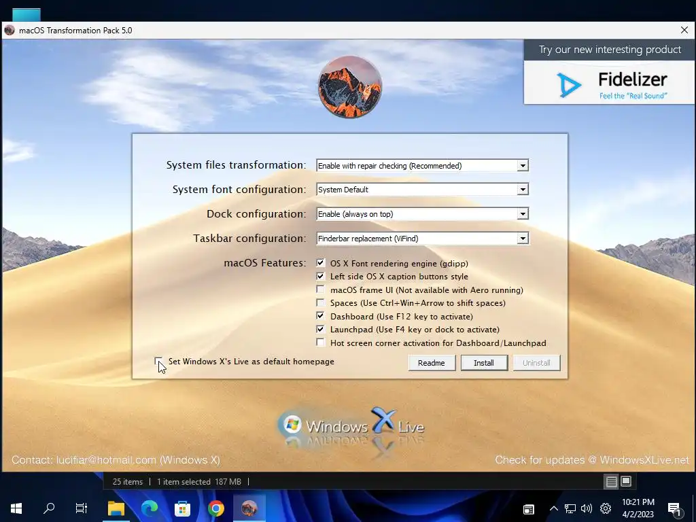Click Check for updates @ WindowsXLive.net

tap(592, 460)
